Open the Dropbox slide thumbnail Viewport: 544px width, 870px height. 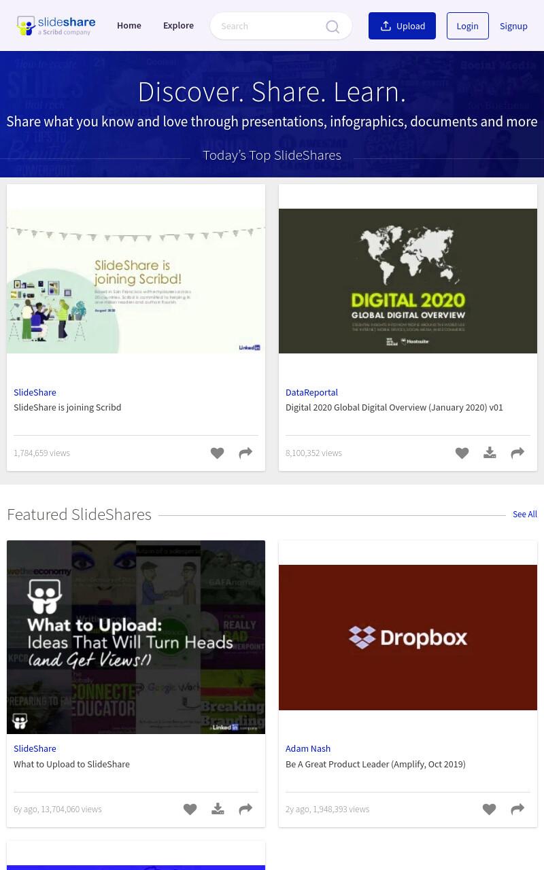408,638
